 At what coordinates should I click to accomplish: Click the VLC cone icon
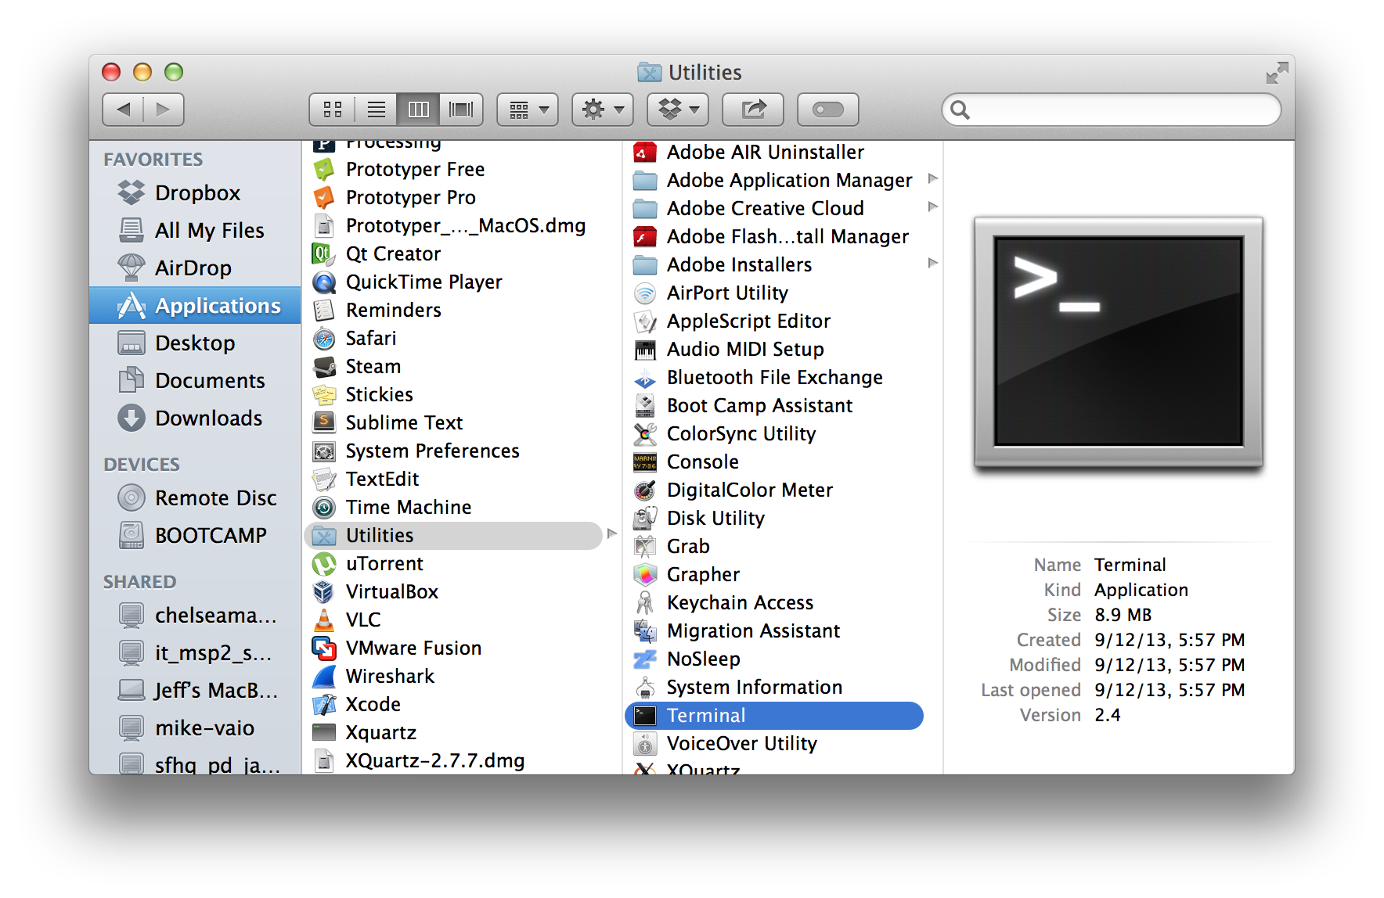tap(324, 620)
